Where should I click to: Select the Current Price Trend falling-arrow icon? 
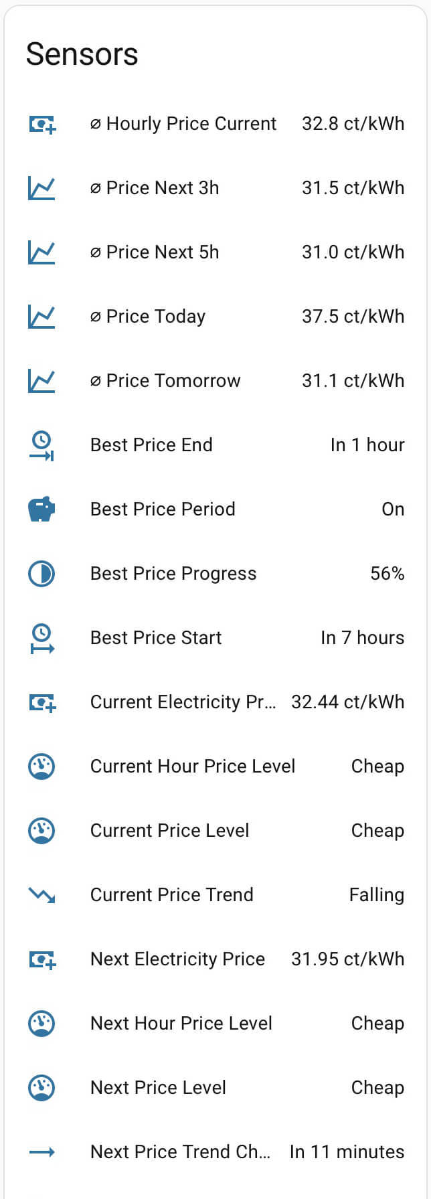[41, 895]
